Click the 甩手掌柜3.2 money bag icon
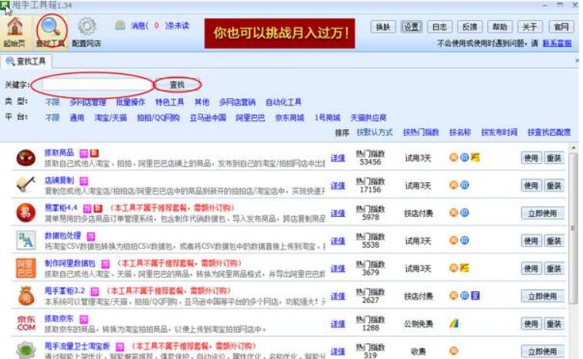 [x=26, y=296]
